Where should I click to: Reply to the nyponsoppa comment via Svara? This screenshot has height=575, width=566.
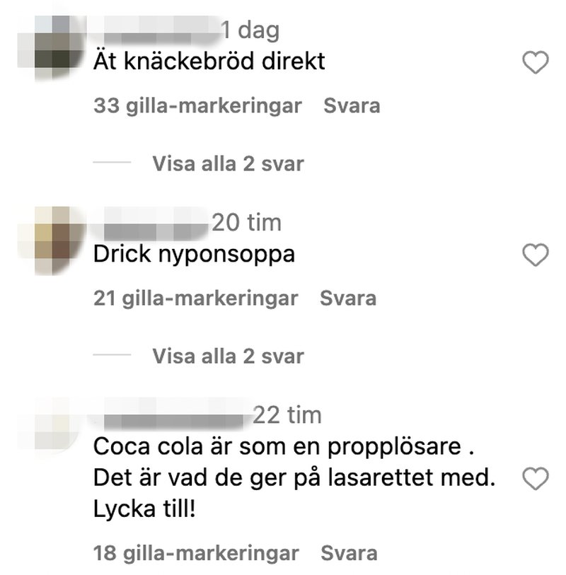tap(348, 298)
